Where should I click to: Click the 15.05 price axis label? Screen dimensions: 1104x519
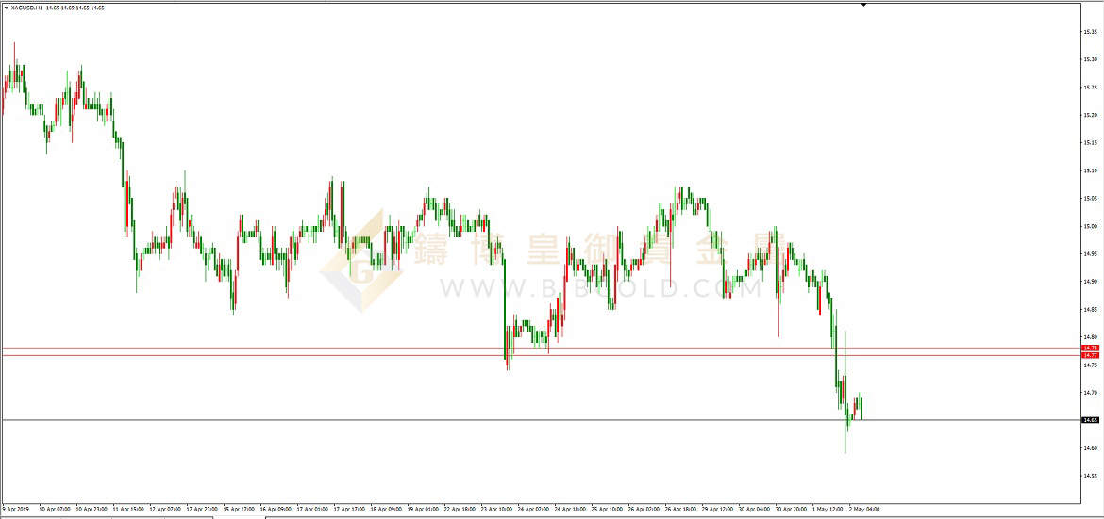1091,199
